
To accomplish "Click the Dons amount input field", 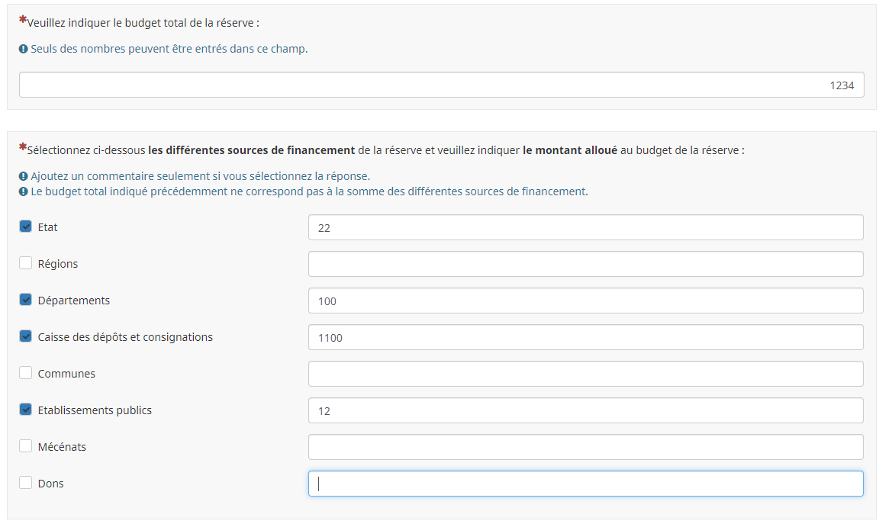I will 585,484.
